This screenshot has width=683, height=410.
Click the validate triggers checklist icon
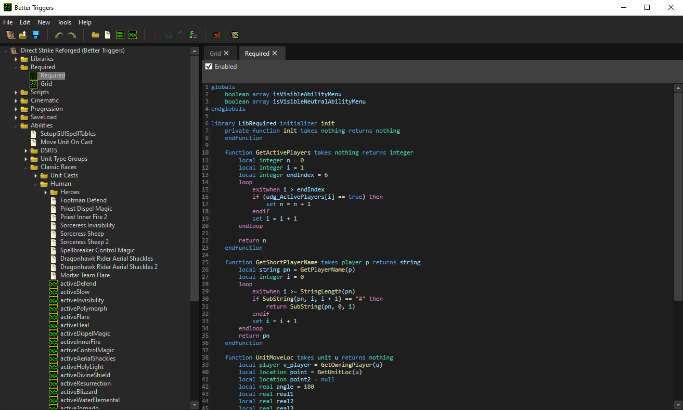click(x=194, y=35)
